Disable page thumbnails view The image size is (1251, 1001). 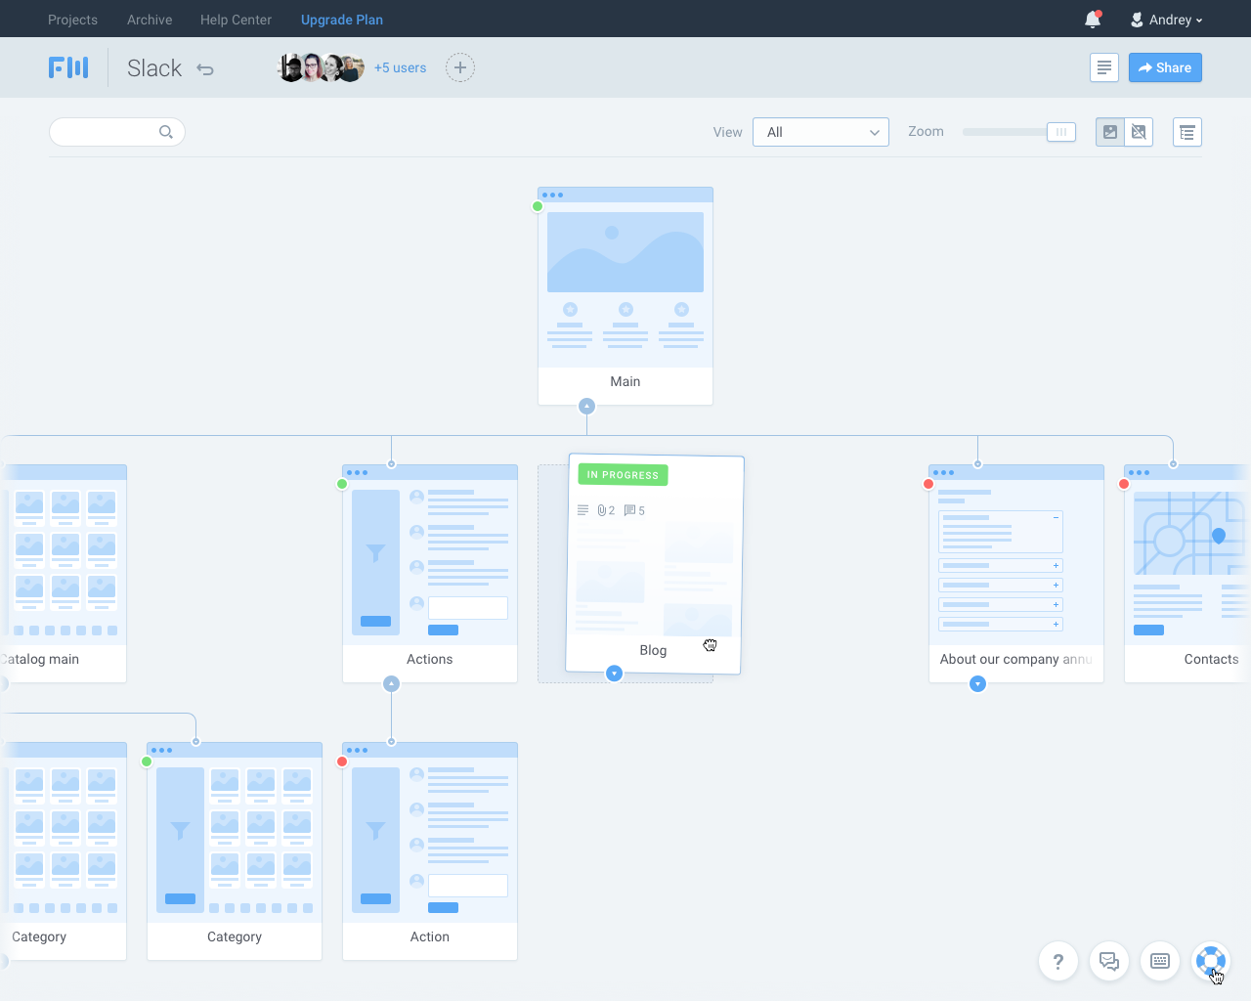coord(1139,132)
